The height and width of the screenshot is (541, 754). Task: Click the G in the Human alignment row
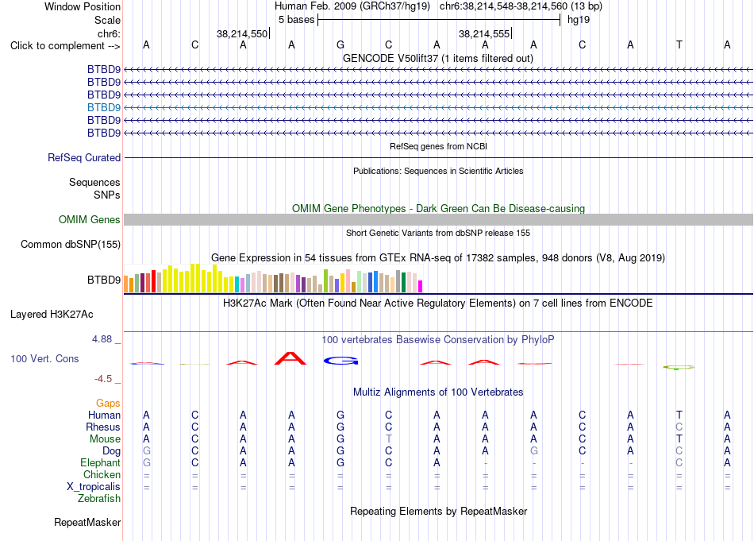(340, 415)
